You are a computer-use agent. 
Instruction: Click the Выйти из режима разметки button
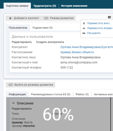coord(30,85)
